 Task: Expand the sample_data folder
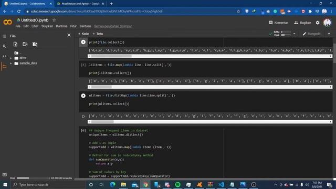coord(11,64)
